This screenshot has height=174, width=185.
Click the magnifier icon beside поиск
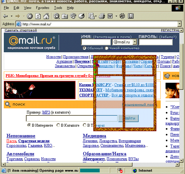pyautogui.click(x=8, y=104)
